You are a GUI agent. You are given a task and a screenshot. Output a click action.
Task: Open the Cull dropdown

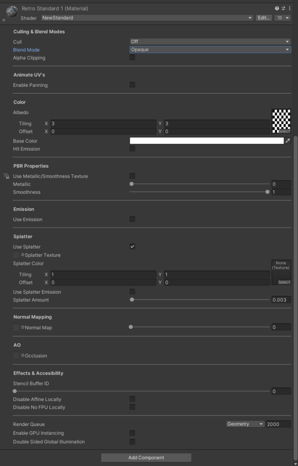[x=210, y=42]
